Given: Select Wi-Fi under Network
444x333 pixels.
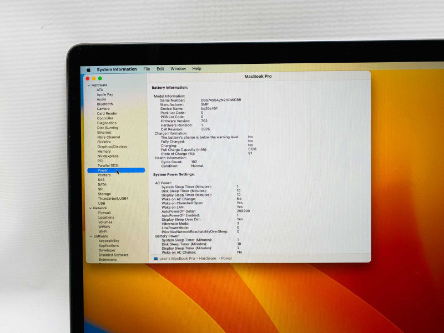Looking at the screenshot, I should pyautogui.click(x=103, y=231).
